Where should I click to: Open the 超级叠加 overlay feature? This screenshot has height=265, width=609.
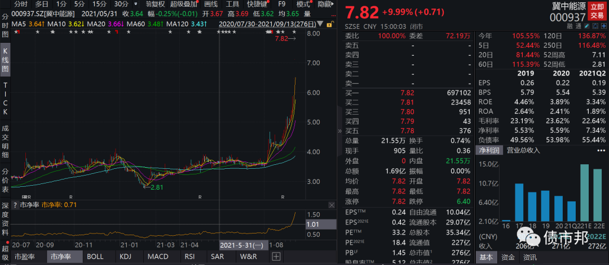(183, 4)
